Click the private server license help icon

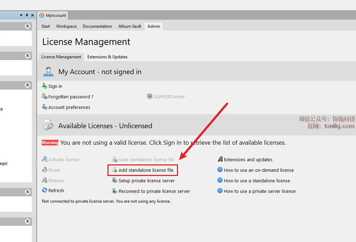tap(220, 191)
